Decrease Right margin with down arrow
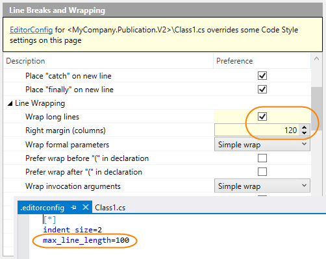The image size is (326, 259). click(x=305, y=132)
